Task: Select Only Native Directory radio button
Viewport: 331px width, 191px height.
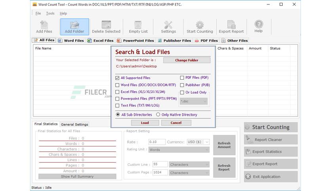Action: 158,115
